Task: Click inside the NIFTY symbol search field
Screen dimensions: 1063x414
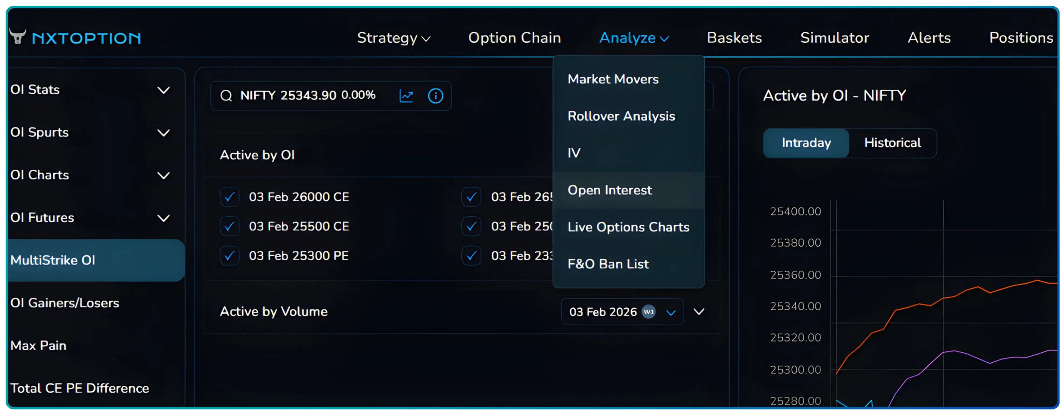Action: [x=310, y=95]
